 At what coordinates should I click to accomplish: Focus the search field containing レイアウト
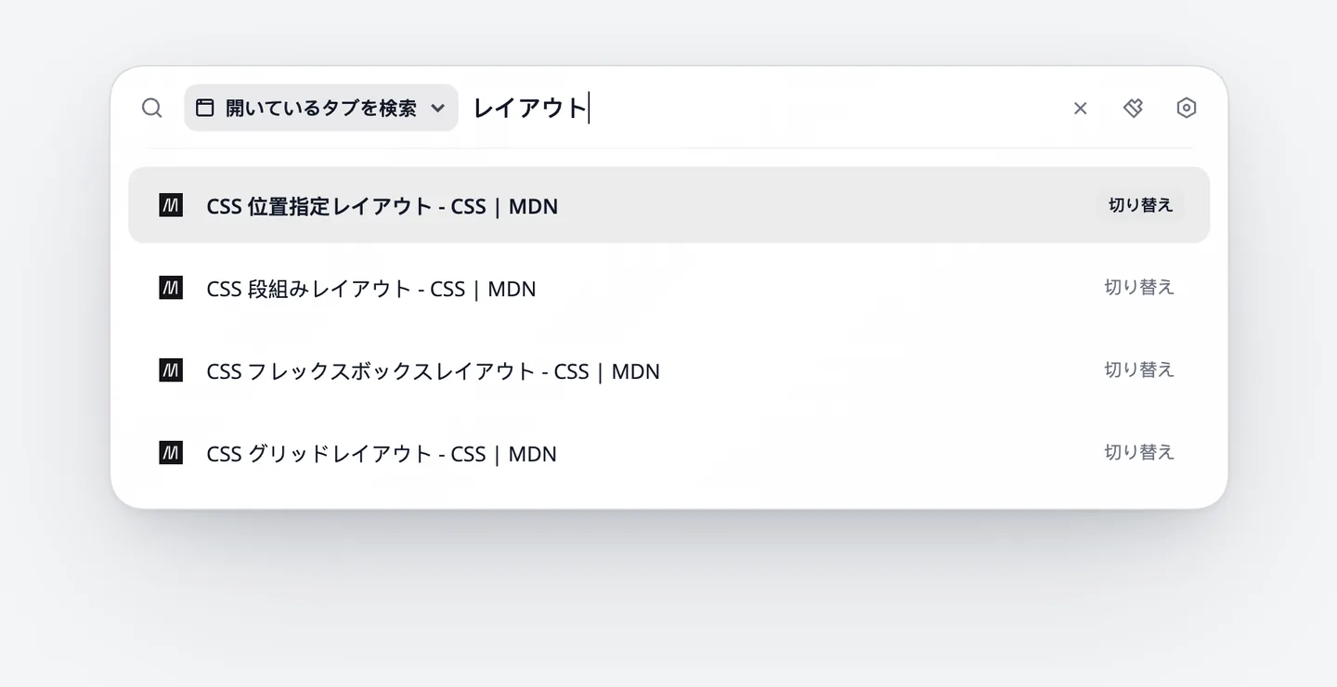click(x=761, y=108)
